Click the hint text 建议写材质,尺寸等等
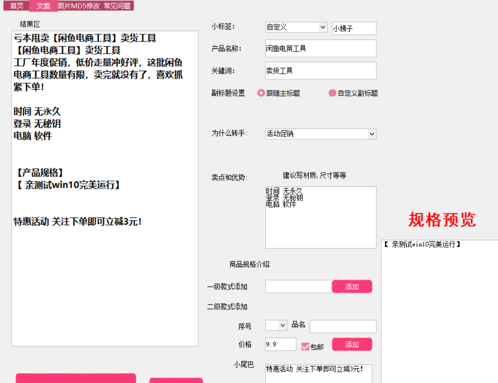This screenshot has height=383, width=498. pos(314,175)
